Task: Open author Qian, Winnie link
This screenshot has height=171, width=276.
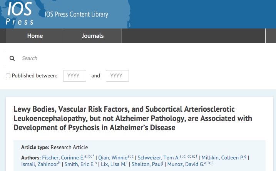Action: (113, 158)
